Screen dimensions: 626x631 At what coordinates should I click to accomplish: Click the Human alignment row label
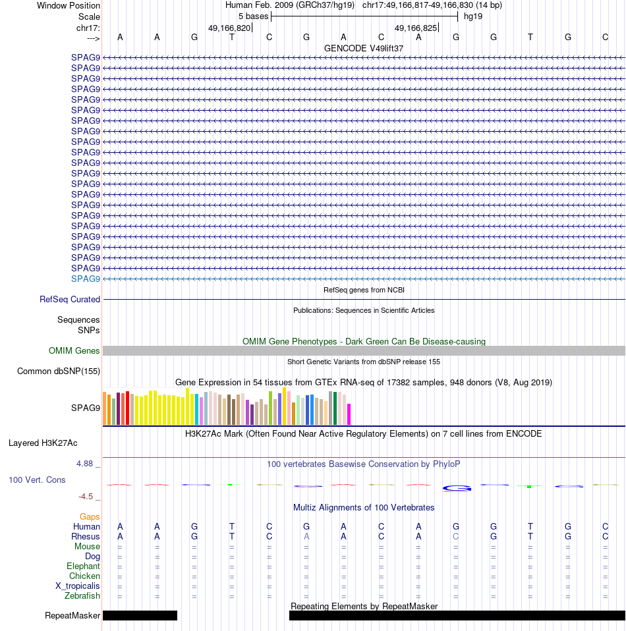coord(86,527)
